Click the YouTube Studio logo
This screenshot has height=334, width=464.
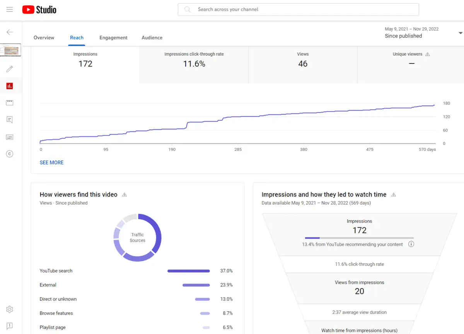[x=39, y=9]
